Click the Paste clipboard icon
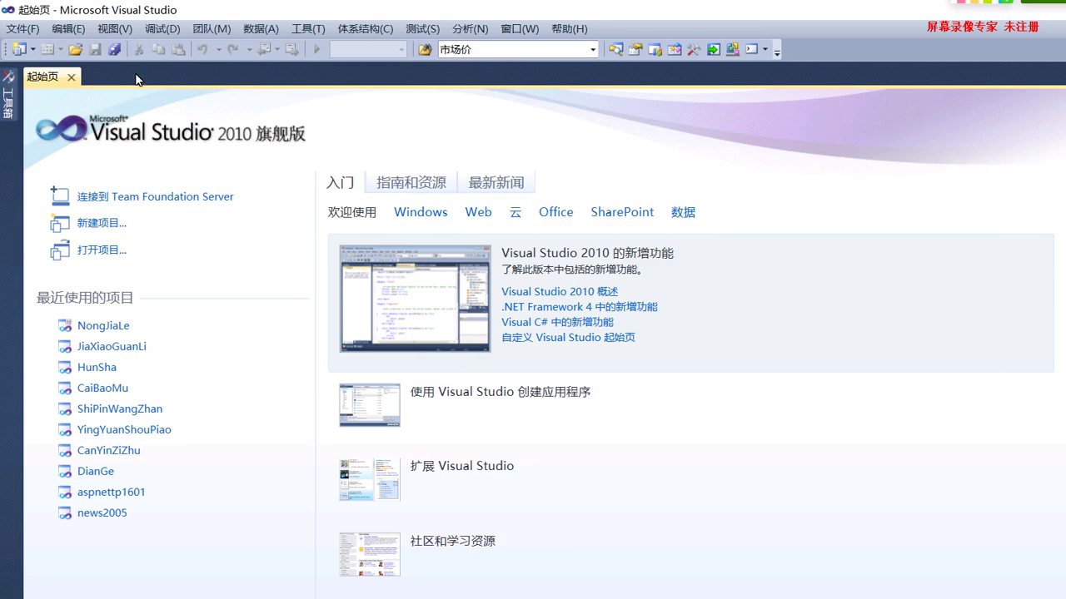Screen dimensions: 1066x599 pyautogui.click(x=178, y=50)
